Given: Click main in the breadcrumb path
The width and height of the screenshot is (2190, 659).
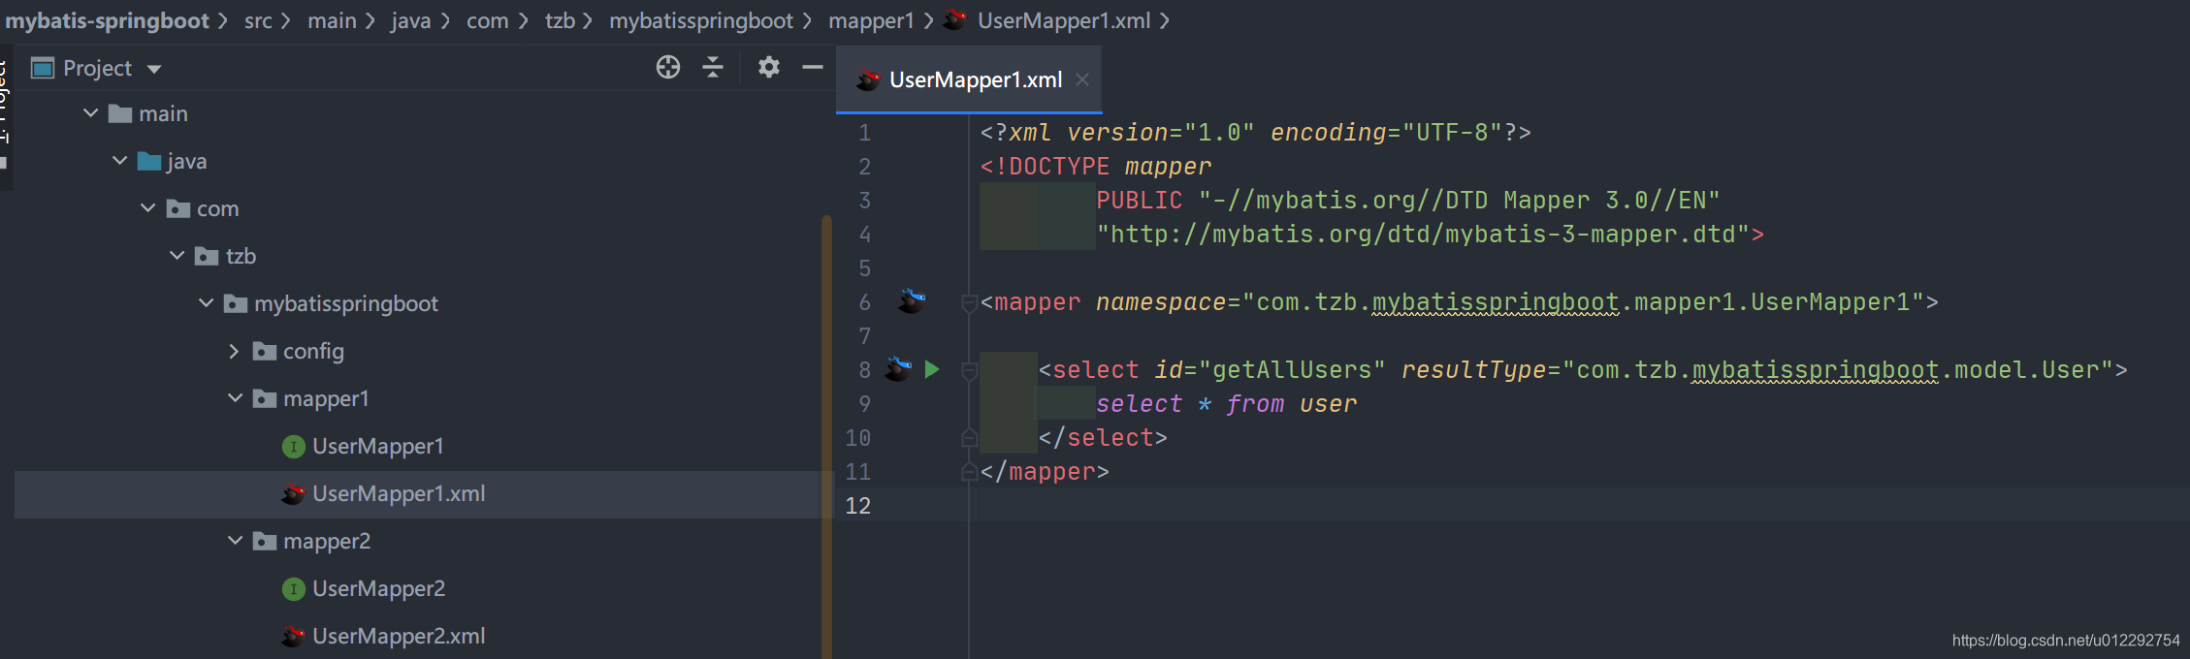Looking at the screenshot, I should pyautogui.click(x=332, y=20).
